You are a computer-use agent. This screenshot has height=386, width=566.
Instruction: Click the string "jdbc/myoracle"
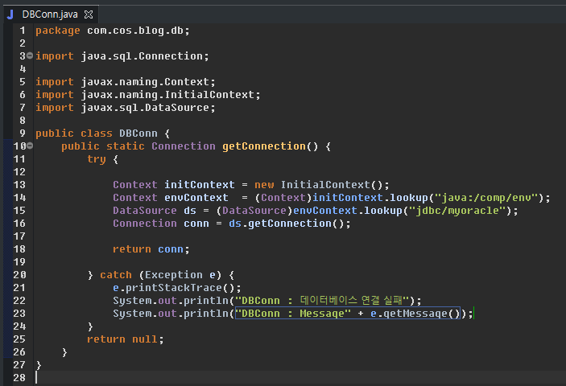click(x=457, y=211)
